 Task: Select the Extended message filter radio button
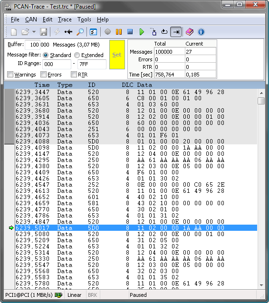click(77, 55)
